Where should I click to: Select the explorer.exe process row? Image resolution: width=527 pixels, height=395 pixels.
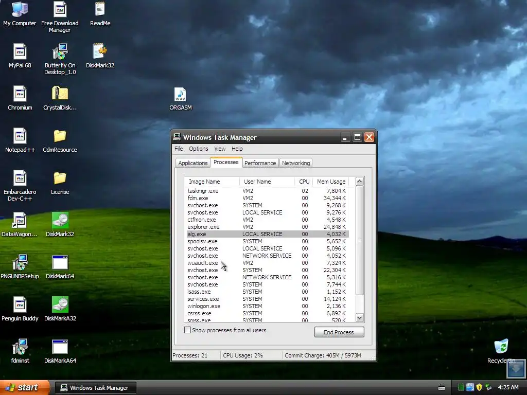pyautogui.click(x=267, y=227)
